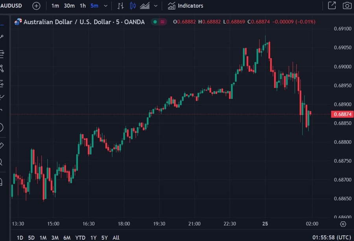Select the ruler measure tool

coord(2,145)
